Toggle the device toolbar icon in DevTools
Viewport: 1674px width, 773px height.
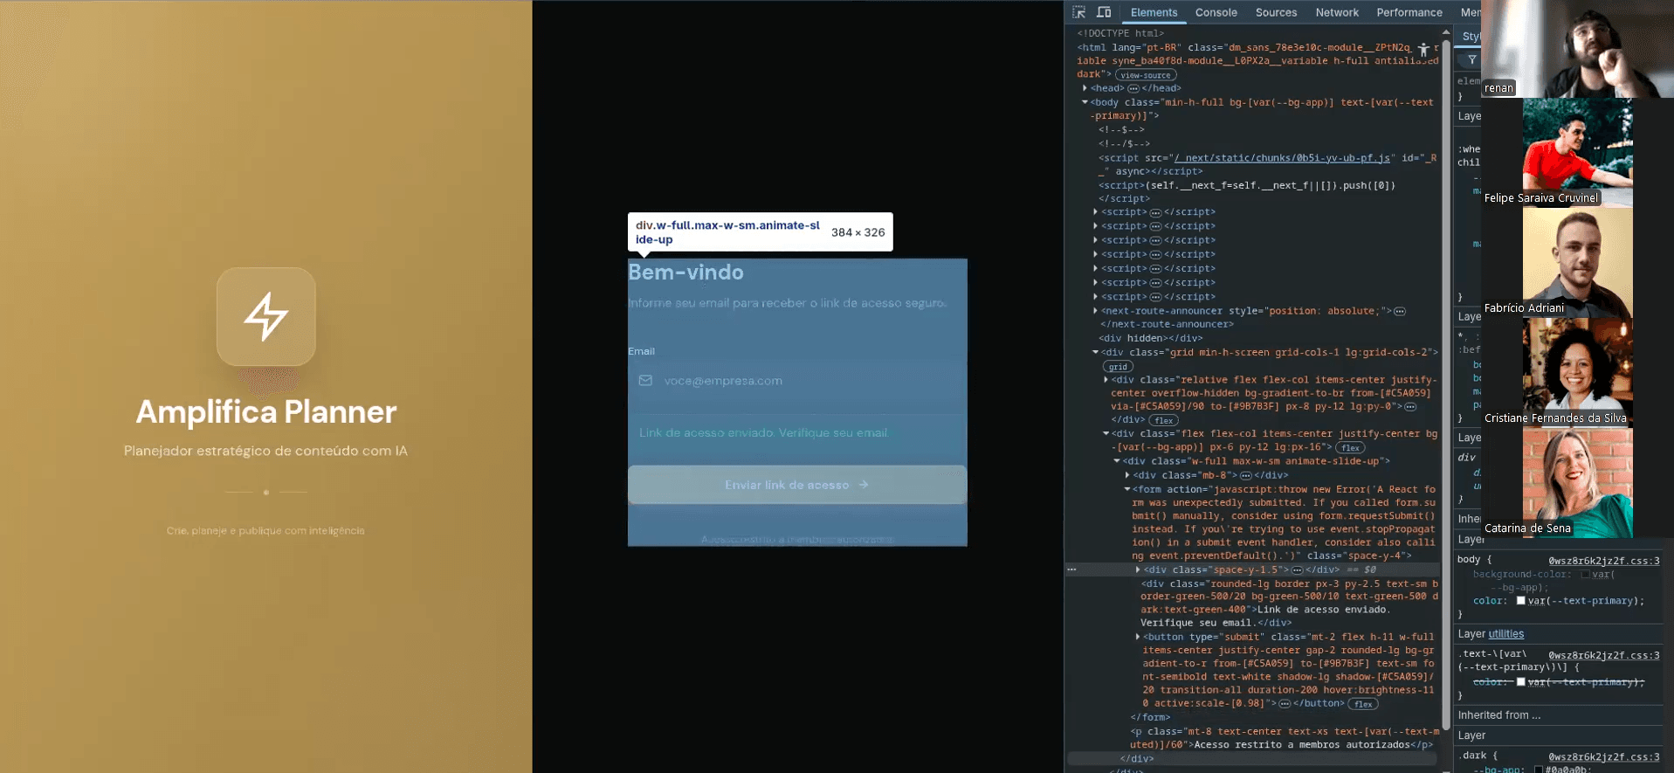pyautogui.click(x=1104, y=12)
